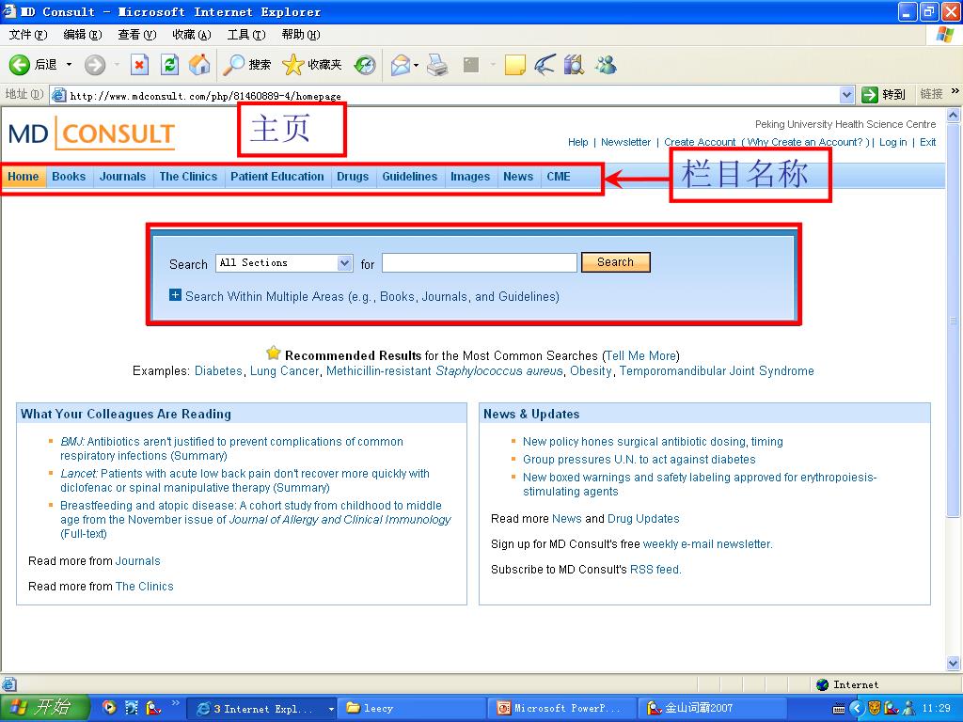Click the orange Search button

click(x=615, y=262)
